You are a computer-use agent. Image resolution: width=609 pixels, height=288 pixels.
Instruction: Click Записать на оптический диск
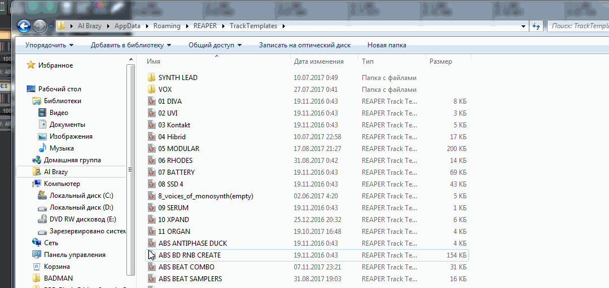[305, 45]
